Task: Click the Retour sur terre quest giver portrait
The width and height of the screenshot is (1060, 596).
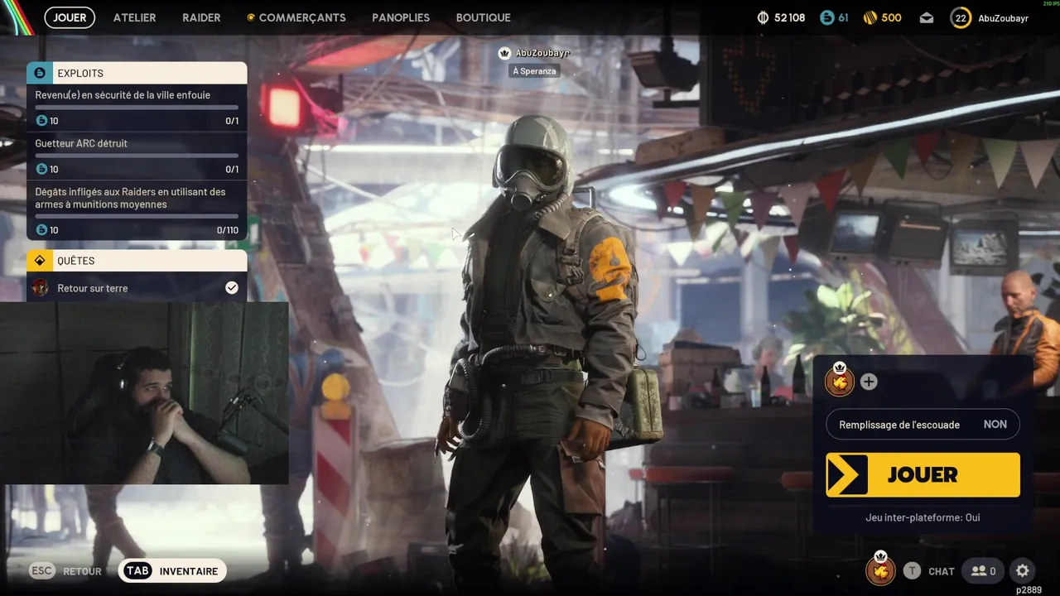Action: pos(40,287)
